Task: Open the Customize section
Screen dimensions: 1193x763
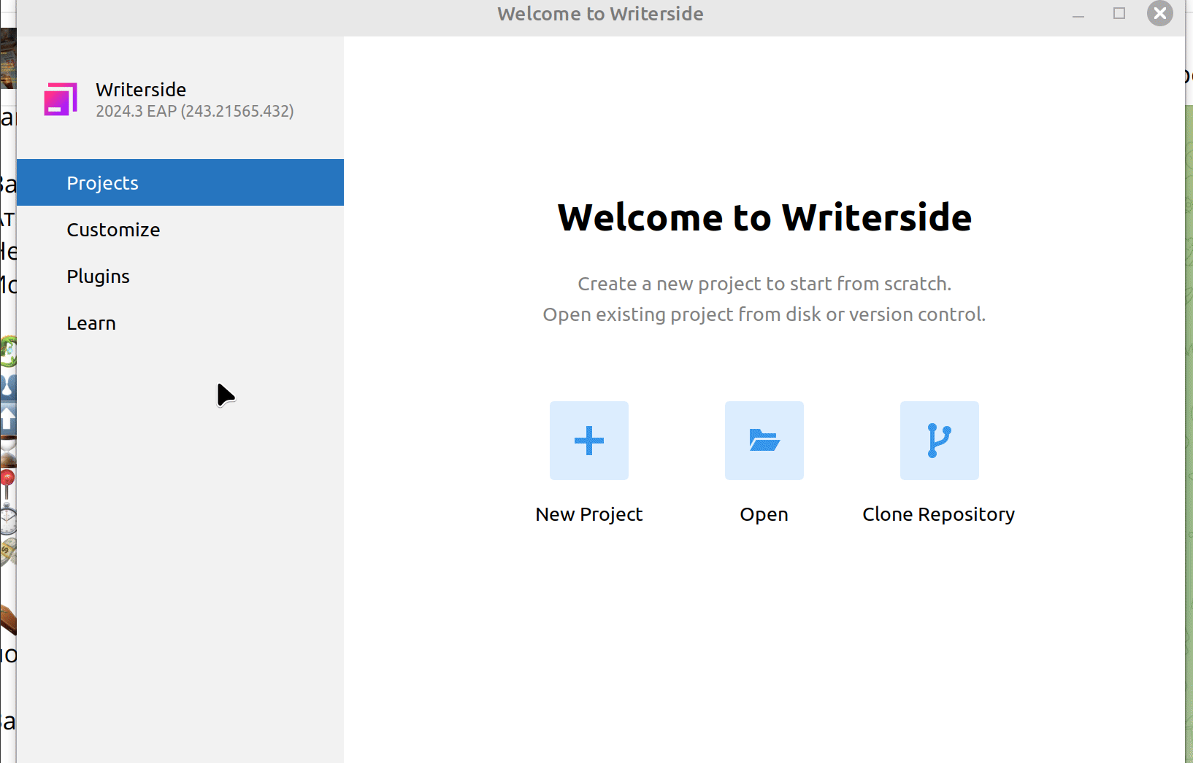Action: coord(113,230)
